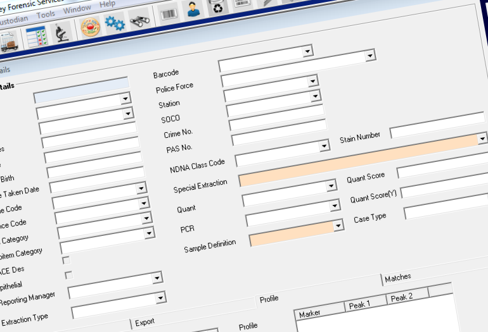
Task: Toggle the ACE Des checkbox
Action: tap(66, 260)
